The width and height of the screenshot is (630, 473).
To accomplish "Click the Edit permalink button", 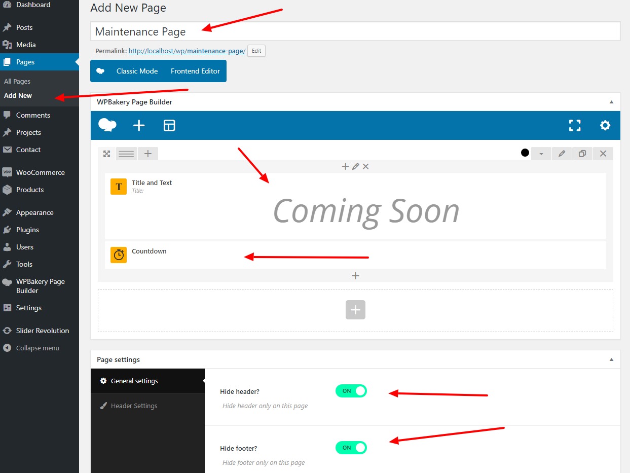I will point(256,51).
